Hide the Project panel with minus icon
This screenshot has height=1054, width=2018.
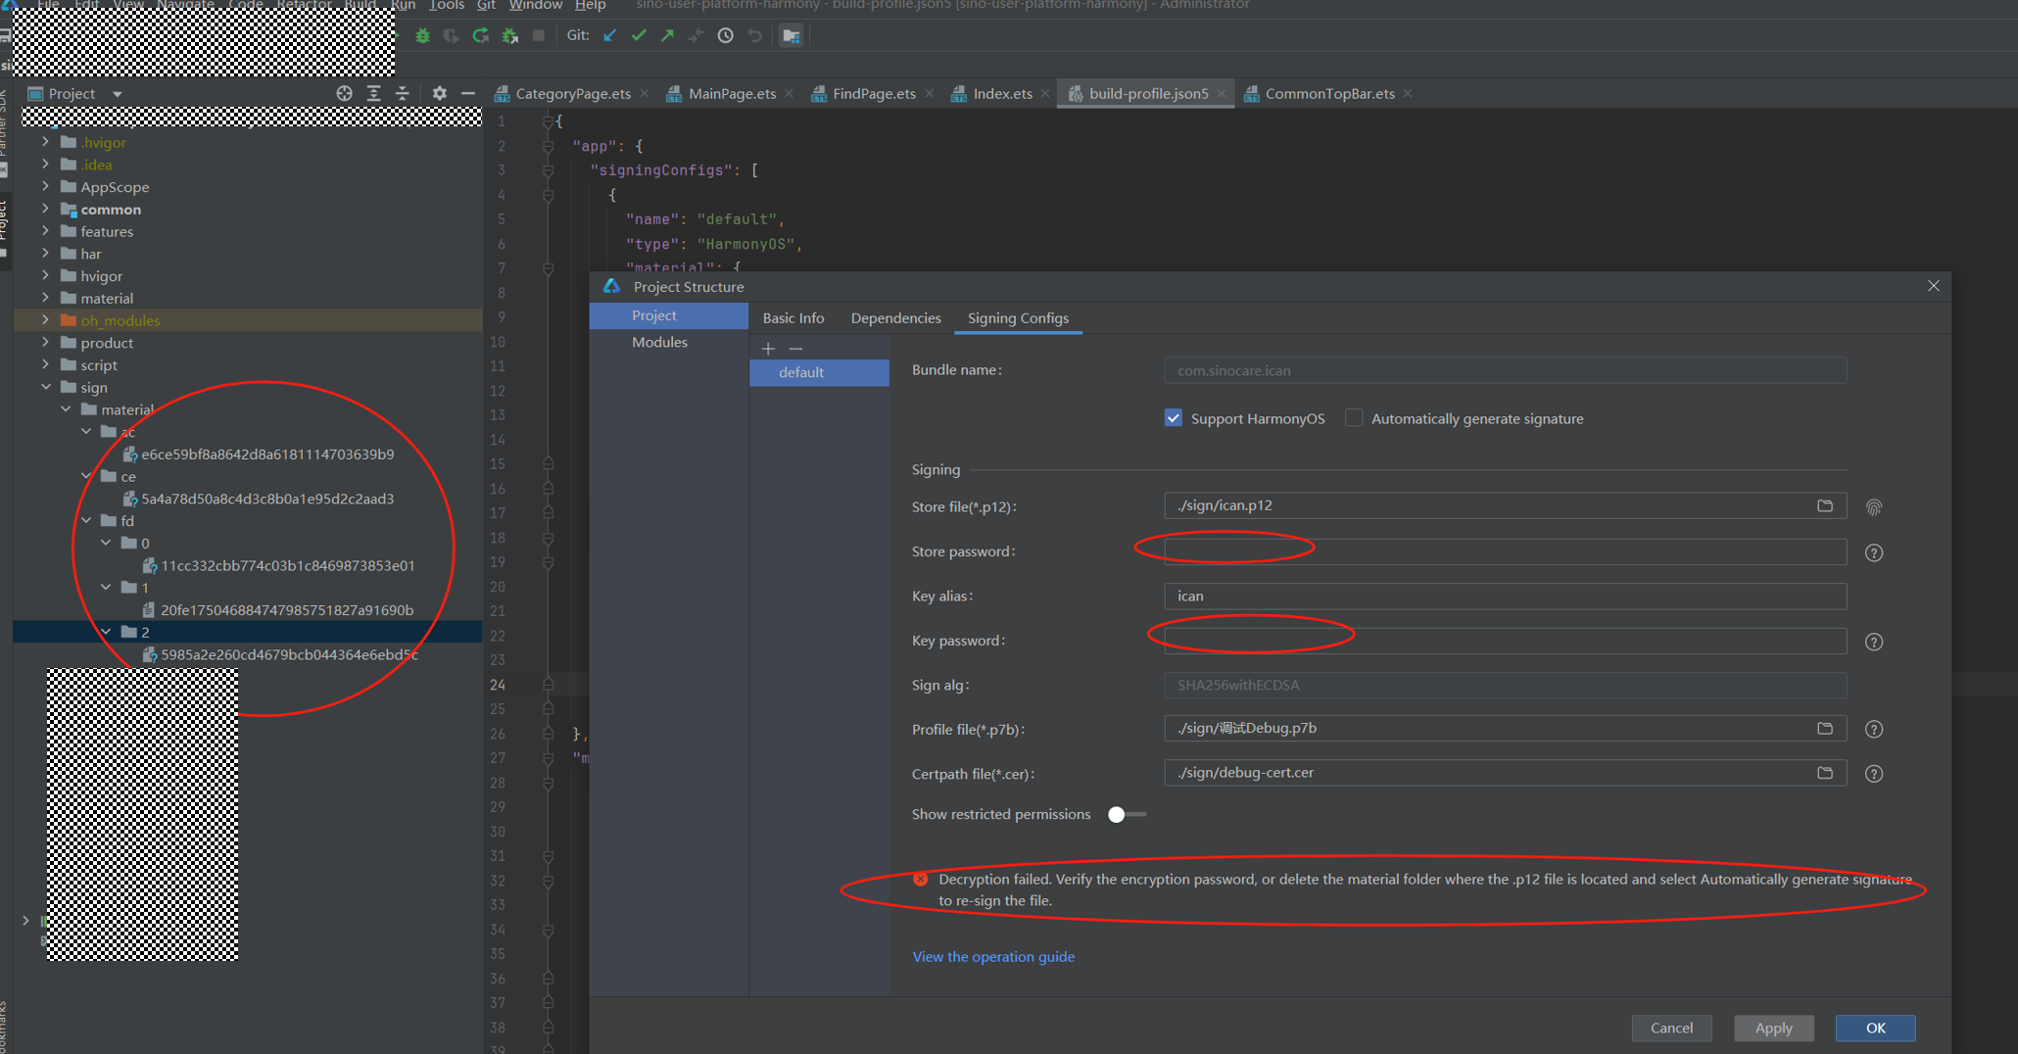point(468,93)
